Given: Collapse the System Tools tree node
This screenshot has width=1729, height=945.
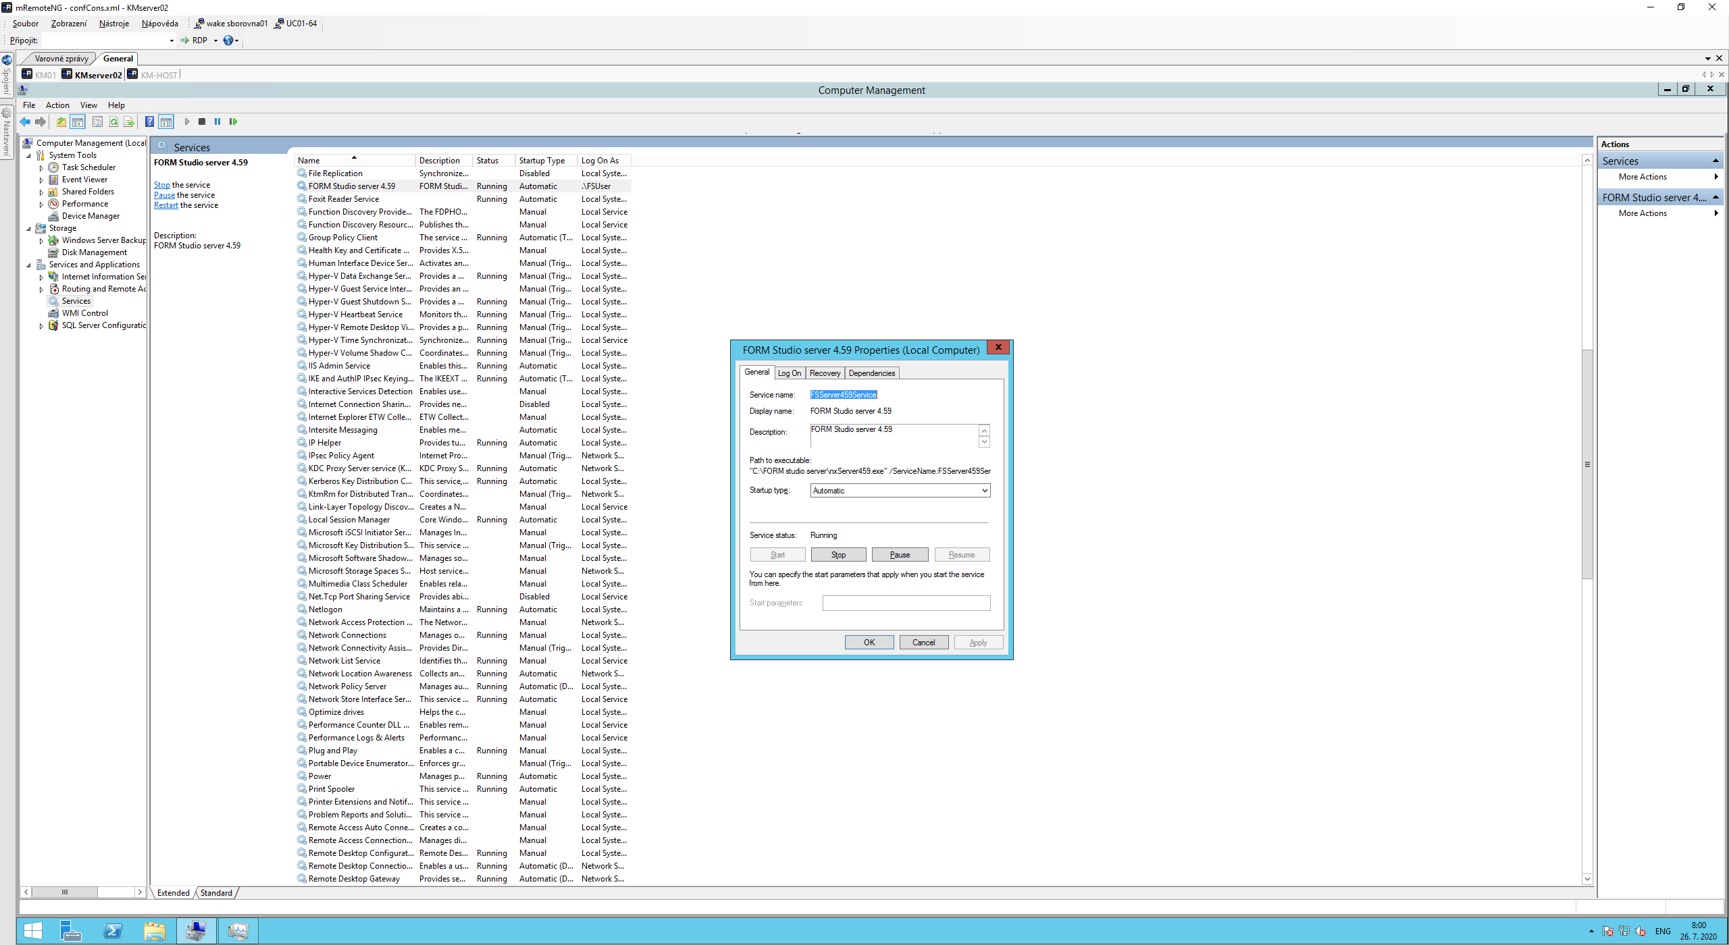Looking at the screenshot, I should tap(29, 156).
